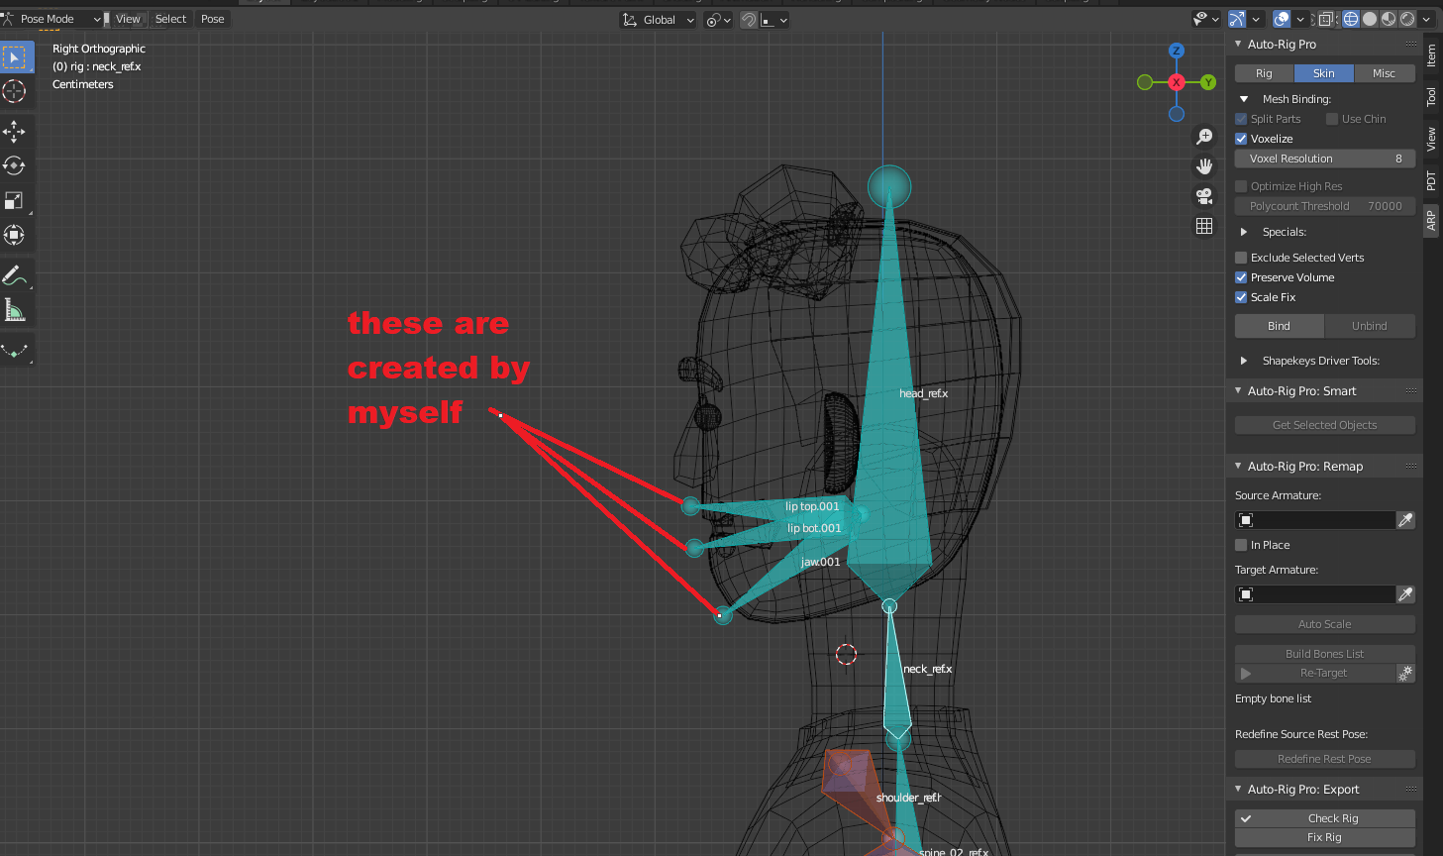This screenshot has height=856, width=1443.
Task: Click the Fix Rig button
Action: point(1325,837)
